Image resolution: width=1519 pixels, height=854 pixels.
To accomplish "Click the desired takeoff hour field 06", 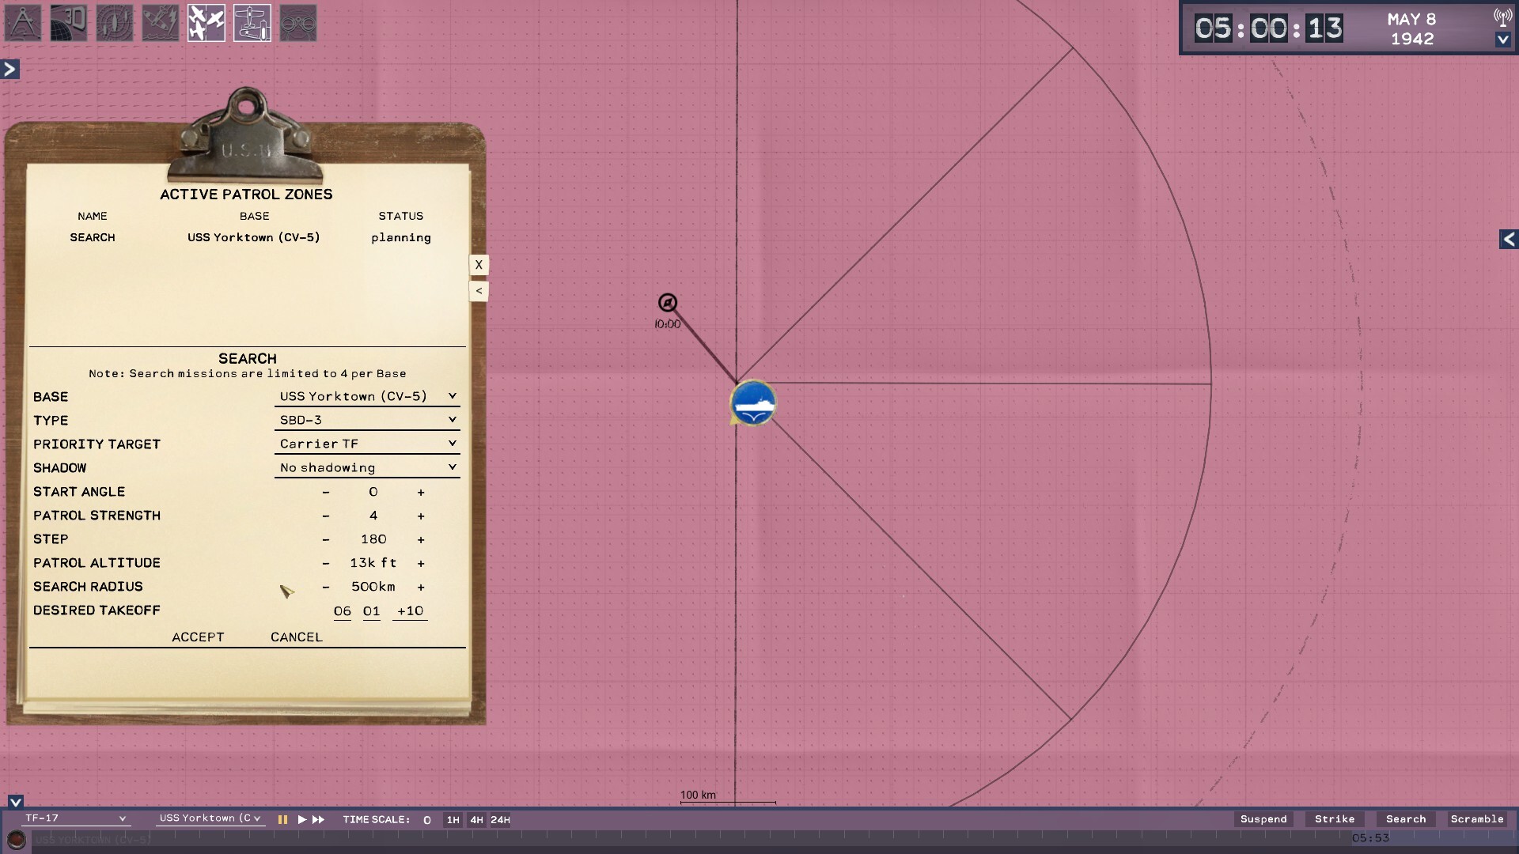I will point(343,611).
